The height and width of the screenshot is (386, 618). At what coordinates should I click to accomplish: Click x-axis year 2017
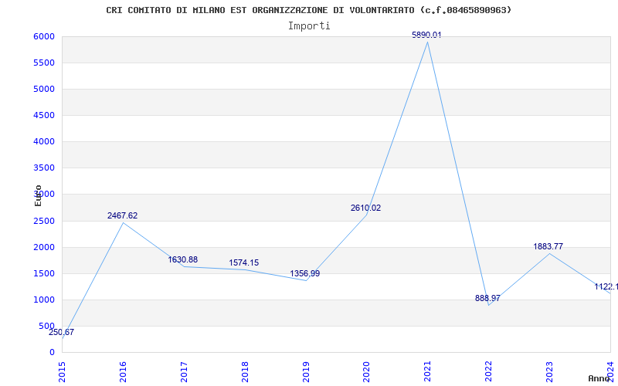(184, 371)
